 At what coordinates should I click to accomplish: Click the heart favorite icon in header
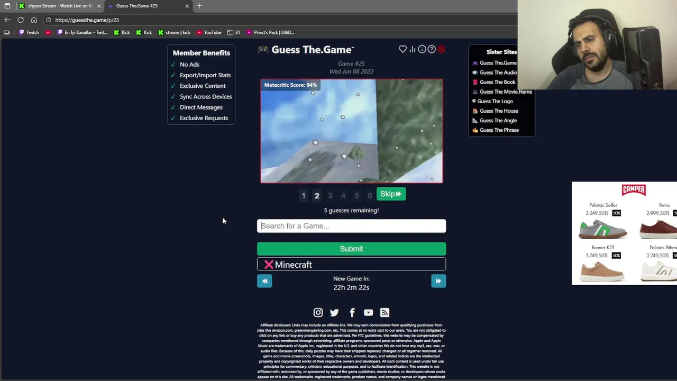[x=402, y=49]
